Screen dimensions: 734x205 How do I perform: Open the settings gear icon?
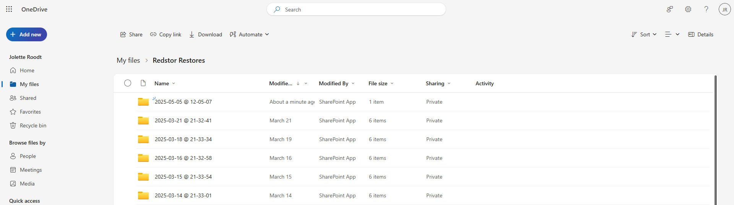click(x=688, y=9)
